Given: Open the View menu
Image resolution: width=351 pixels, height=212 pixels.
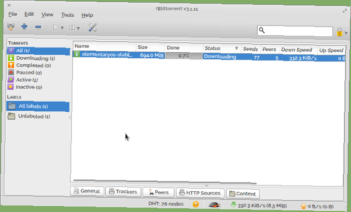Looking at the screenshot, I should click(x=47, y=14).
